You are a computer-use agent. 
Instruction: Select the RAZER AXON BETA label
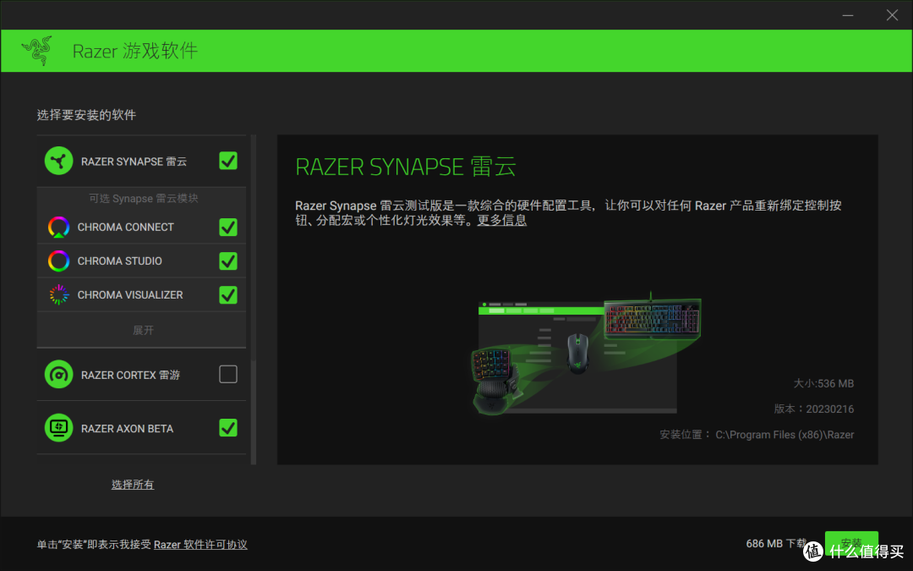(x=127, y=429)
